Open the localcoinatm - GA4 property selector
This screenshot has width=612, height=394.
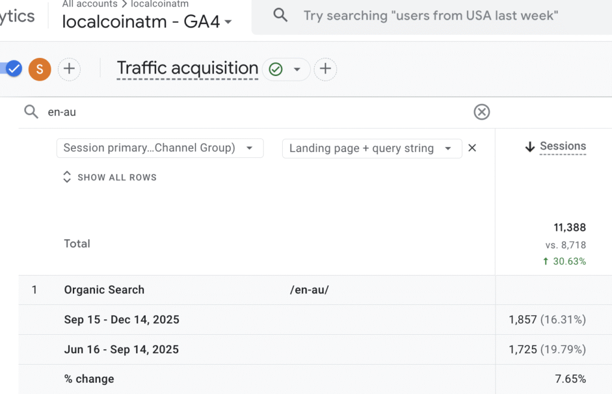(148, 23)
